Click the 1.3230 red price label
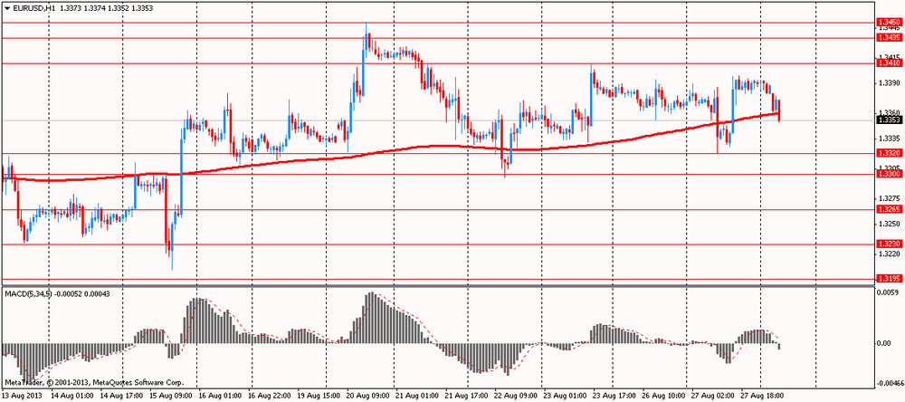The image size is (905, 402). tap(889, 244)
